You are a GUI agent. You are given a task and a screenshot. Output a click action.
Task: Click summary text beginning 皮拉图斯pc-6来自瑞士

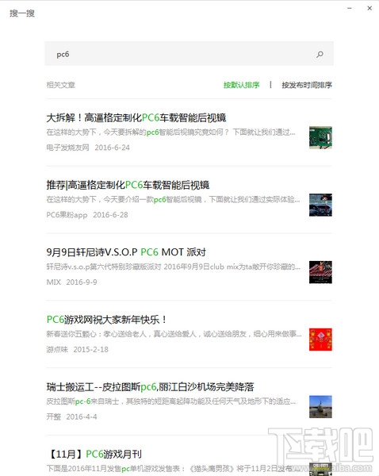click(171, 401)
